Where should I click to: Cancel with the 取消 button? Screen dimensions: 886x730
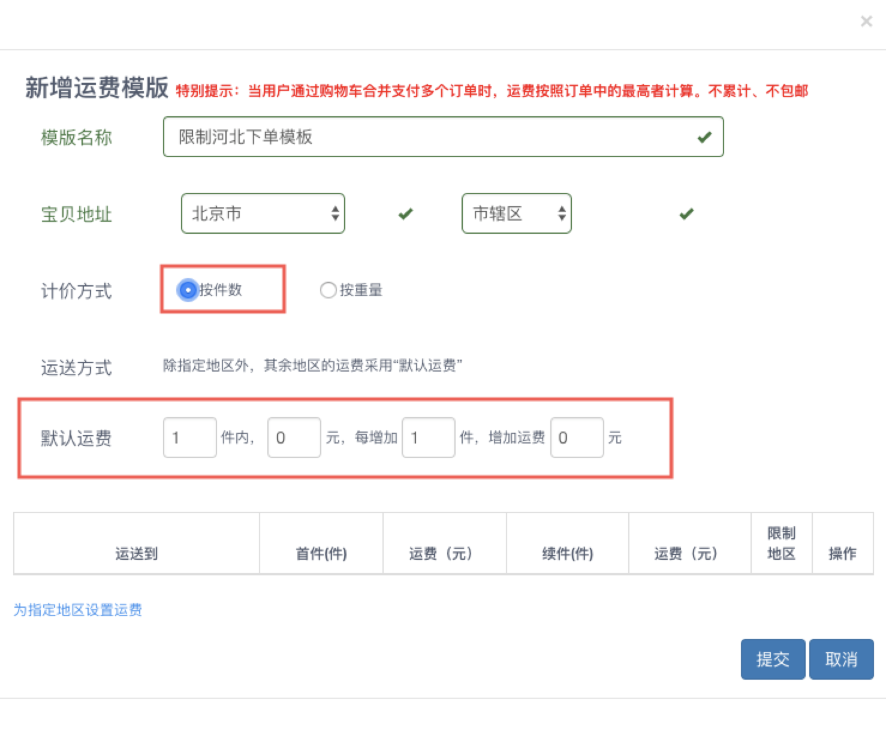(x=841, y=659)
